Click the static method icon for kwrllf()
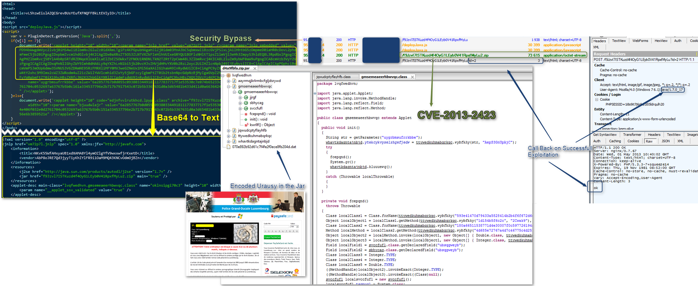The width and height of the screenshot is (698, 286). point(246,125)
